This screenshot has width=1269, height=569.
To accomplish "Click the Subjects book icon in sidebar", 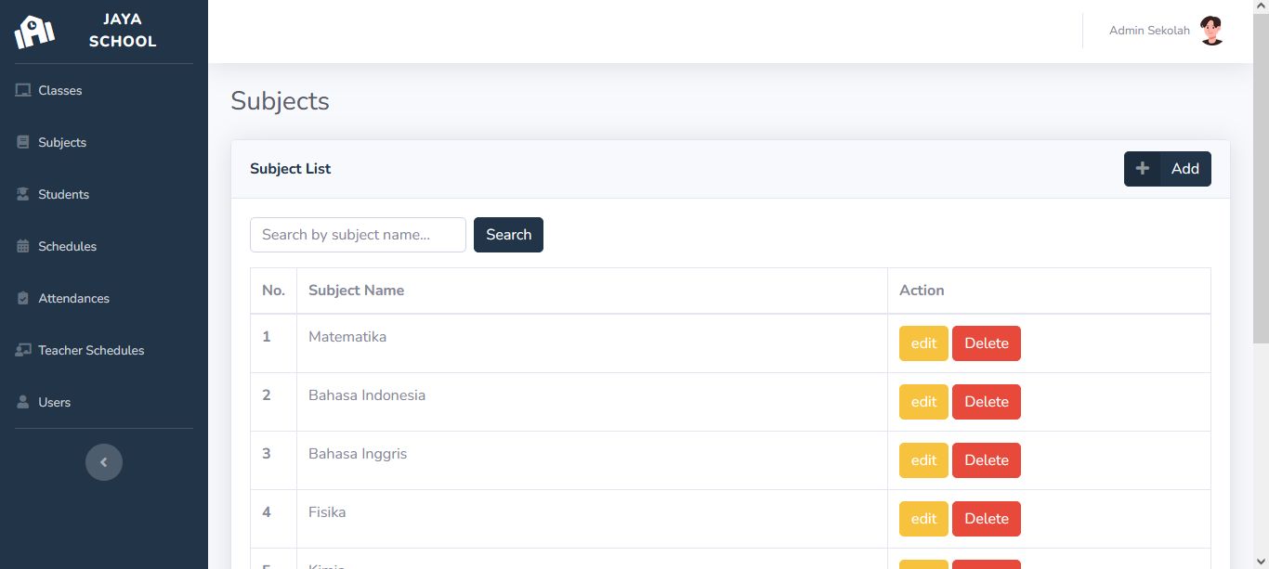I will point(23,142).
